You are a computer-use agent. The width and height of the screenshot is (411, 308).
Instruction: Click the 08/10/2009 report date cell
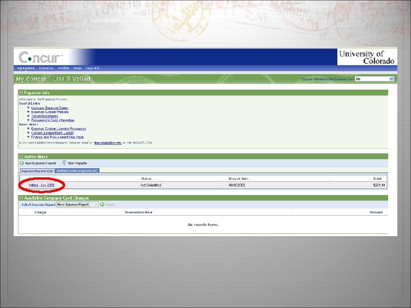pyautogui.click(x=237, y=185)
